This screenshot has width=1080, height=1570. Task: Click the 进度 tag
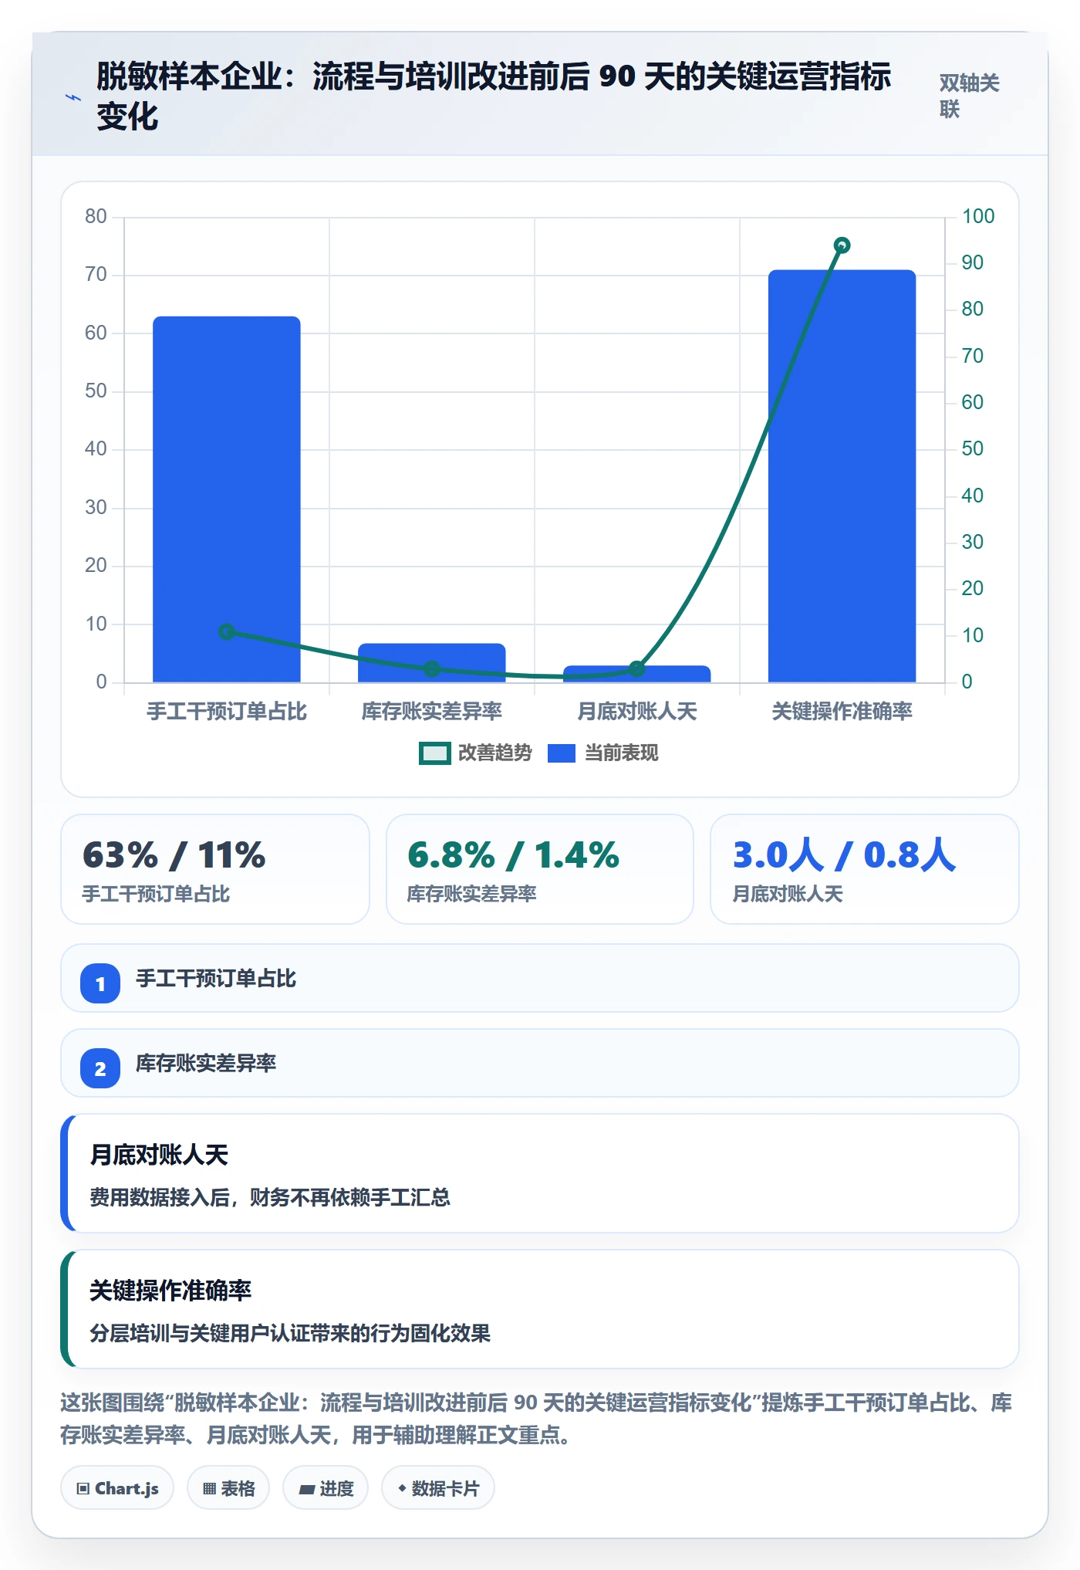click(x=326, y=1488)
